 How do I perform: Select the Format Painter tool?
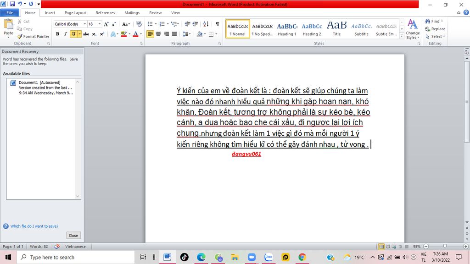click(33, 37)
